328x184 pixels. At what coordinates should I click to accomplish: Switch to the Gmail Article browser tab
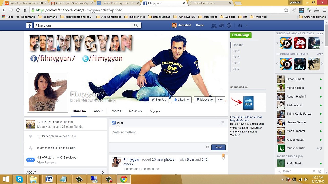[x=72, y=3]
